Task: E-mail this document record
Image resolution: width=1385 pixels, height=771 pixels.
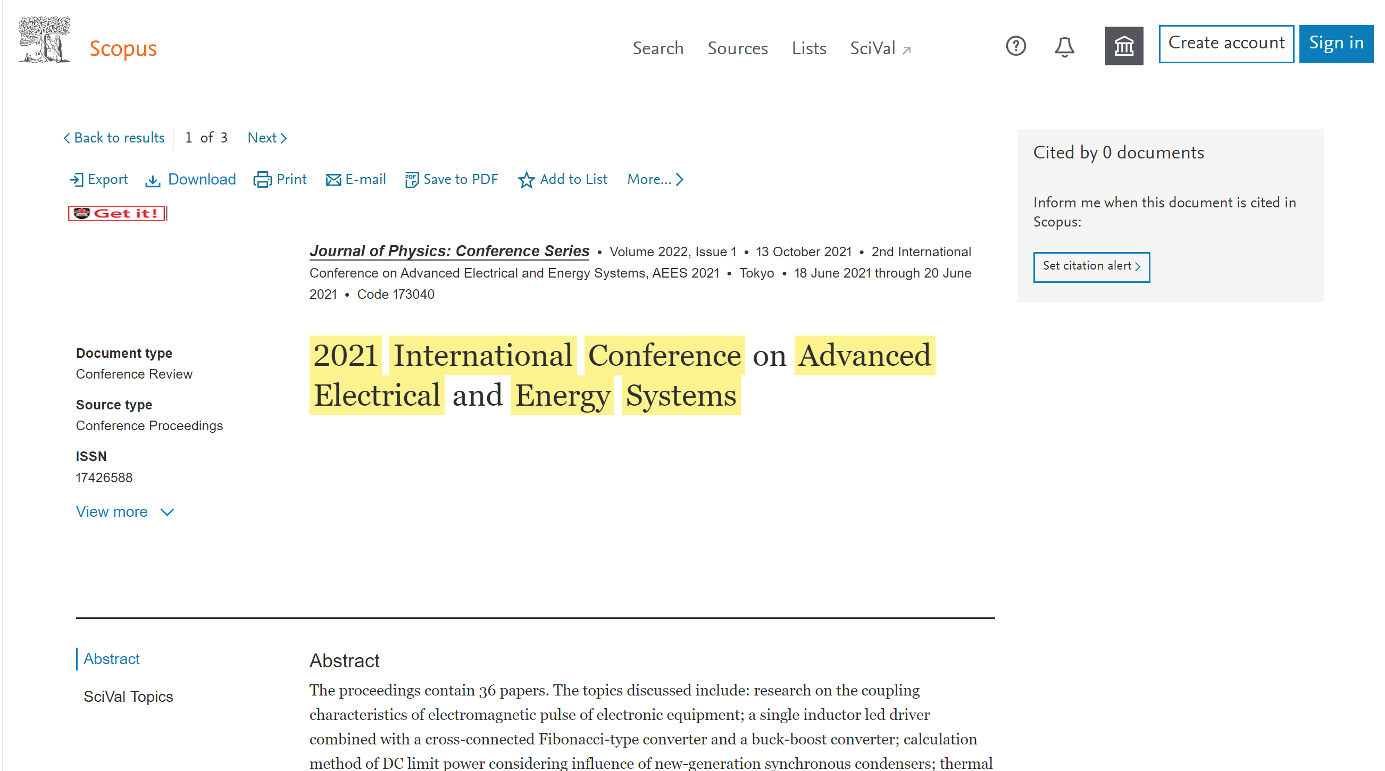Action: [x=356, y=180]
